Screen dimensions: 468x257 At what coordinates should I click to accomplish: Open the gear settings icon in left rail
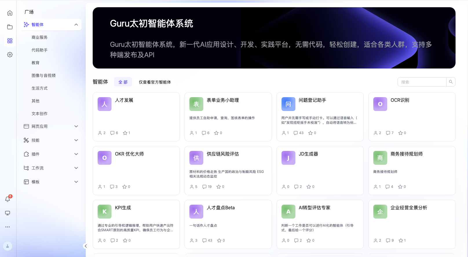tap(10, 55)
